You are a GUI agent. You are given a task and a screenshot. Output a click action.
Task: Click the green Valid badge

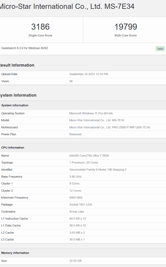point(160,49)
